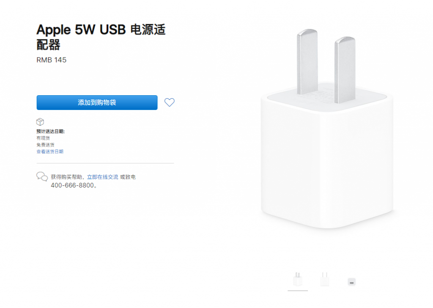Image resolution: width=433 pixels, height=308 pixels.
Task: Click the 添加到购物袋 button
Action: [x=97, y=102]
